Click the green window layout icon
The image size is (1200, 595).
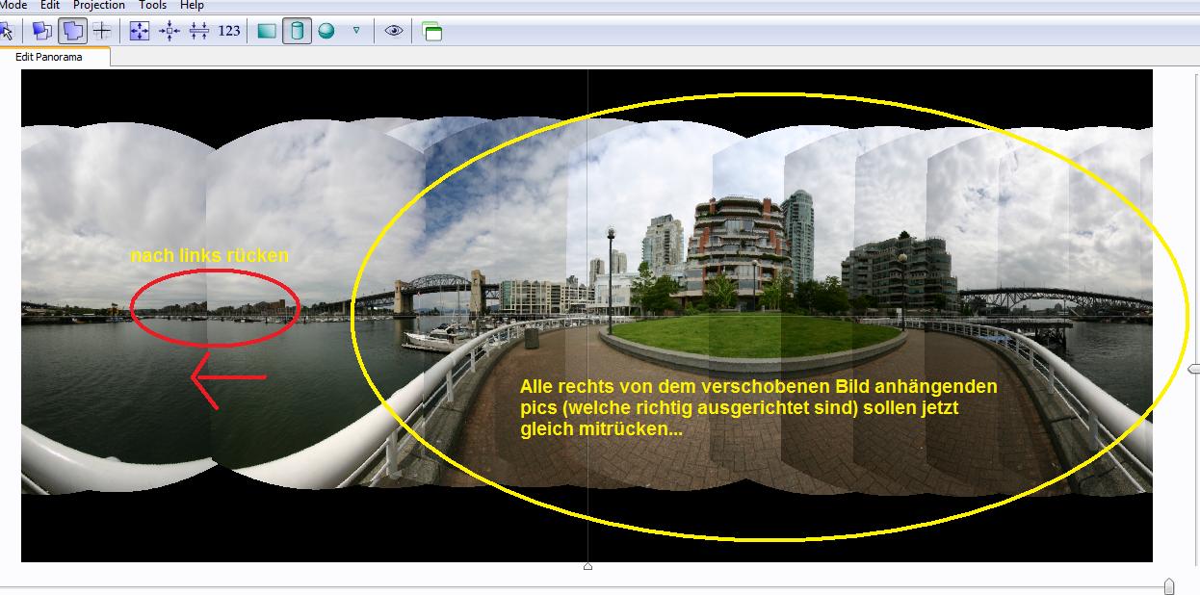432,32
